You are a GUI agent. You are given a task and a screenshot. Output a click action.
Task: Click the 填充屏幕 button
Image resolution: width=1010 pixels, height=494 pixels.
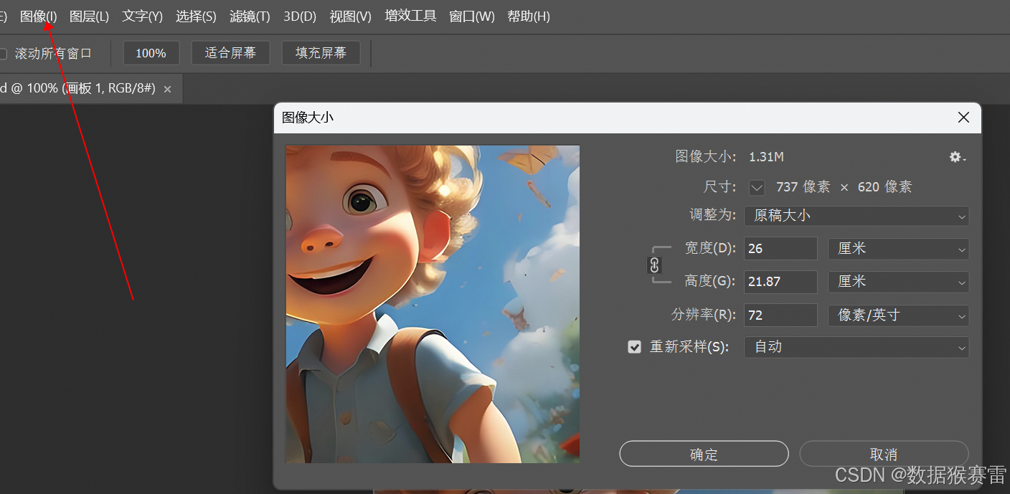tap(321, 53)
